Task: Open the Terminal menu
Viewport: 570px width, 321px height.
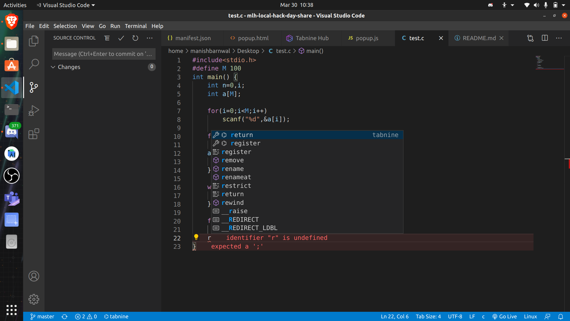Action: pyautogui.click(x=136, y=26)
